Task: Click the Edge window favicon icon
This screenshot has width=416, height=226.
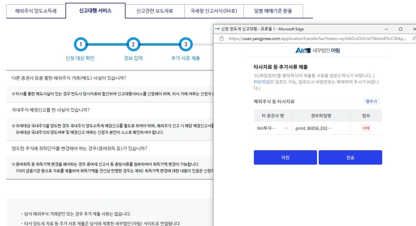Action: click(217, 29)
